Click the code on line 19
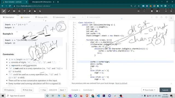175x98 pixels. [x=100, y=62]
